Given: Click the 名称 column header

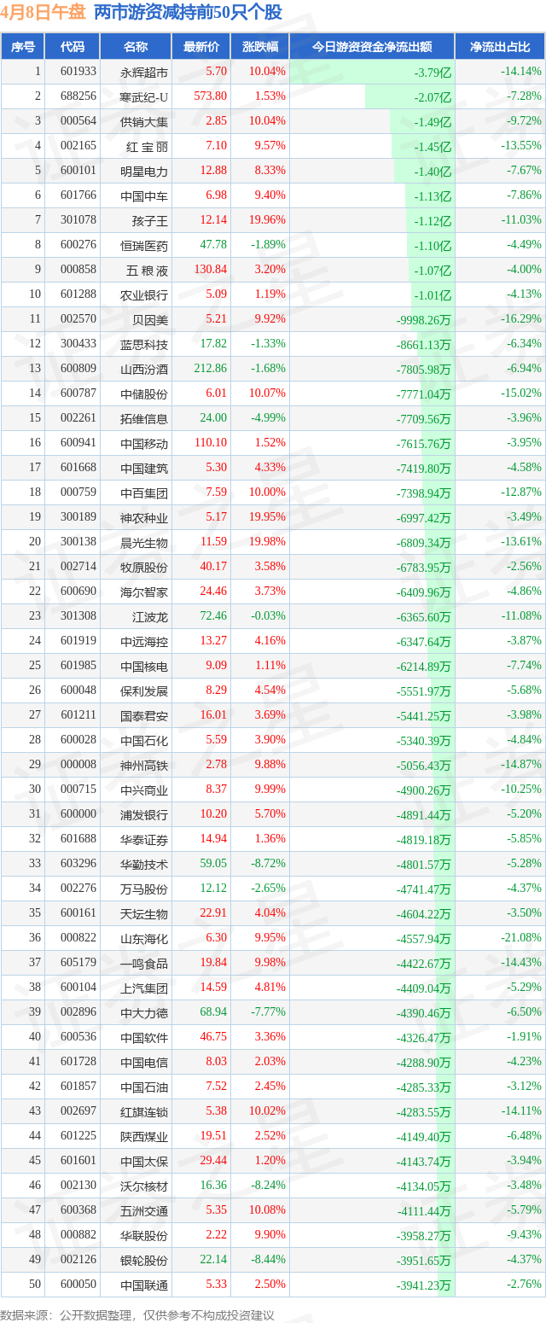Looking at the screenshot, I should click(136, 47).
